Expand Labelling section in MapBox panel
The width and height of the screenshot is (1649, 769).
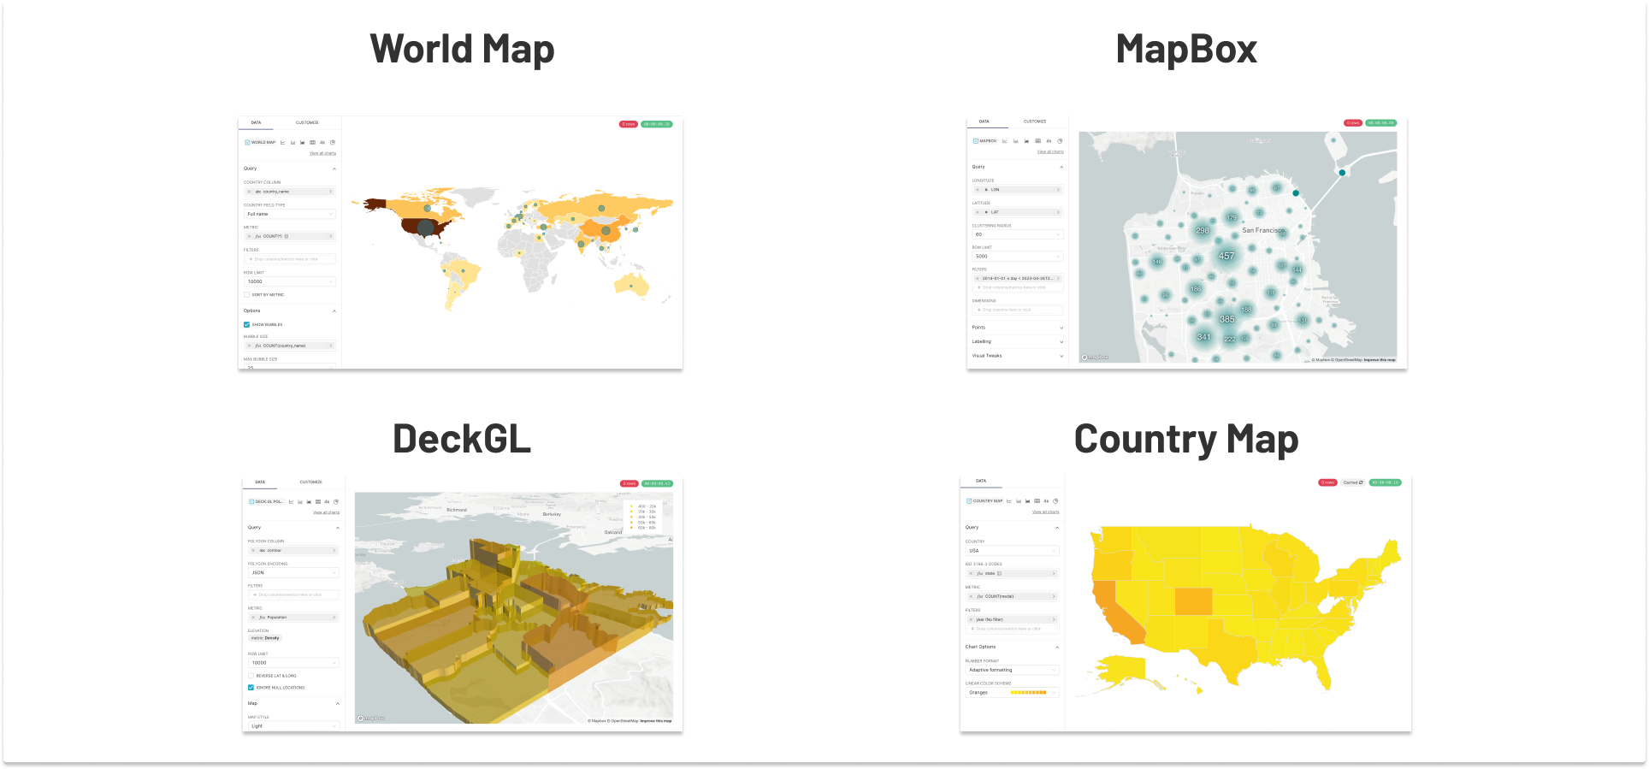(1018, 342)
